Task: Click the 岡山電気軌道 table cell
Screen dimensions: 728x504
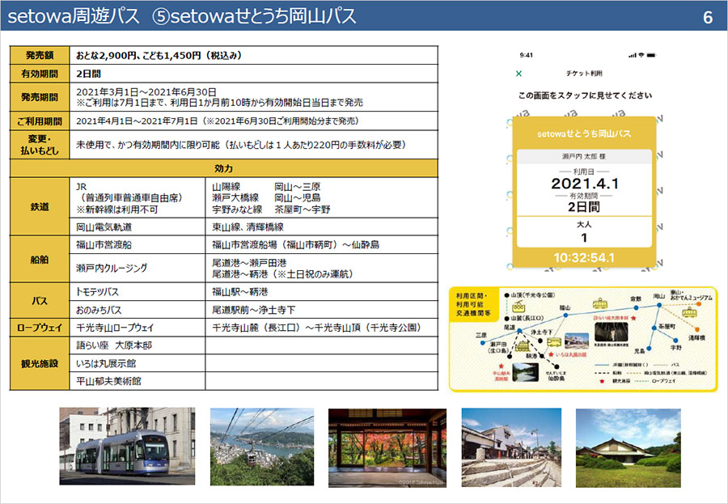Action: (x=137, y=227)
